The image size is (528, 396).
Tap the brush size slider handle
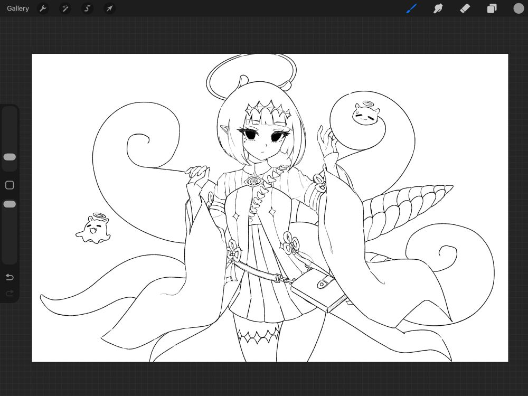click(10, 157)
